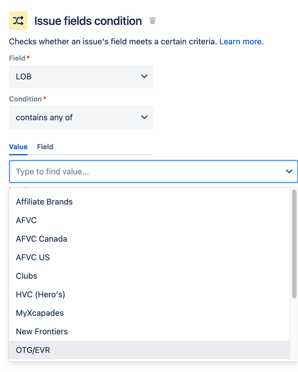Select the MyXcapades value
Viewport: 298px width, 372px height.
[x=40, y=313]
